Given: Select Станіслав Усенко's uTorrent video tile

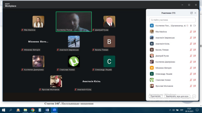Looking at the screenshot, I should click(x=74, y=61).
